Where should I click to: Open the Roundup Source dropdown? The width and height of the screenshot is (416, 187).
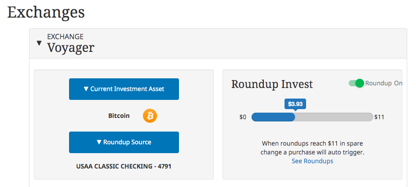click(x=124, y=142)
